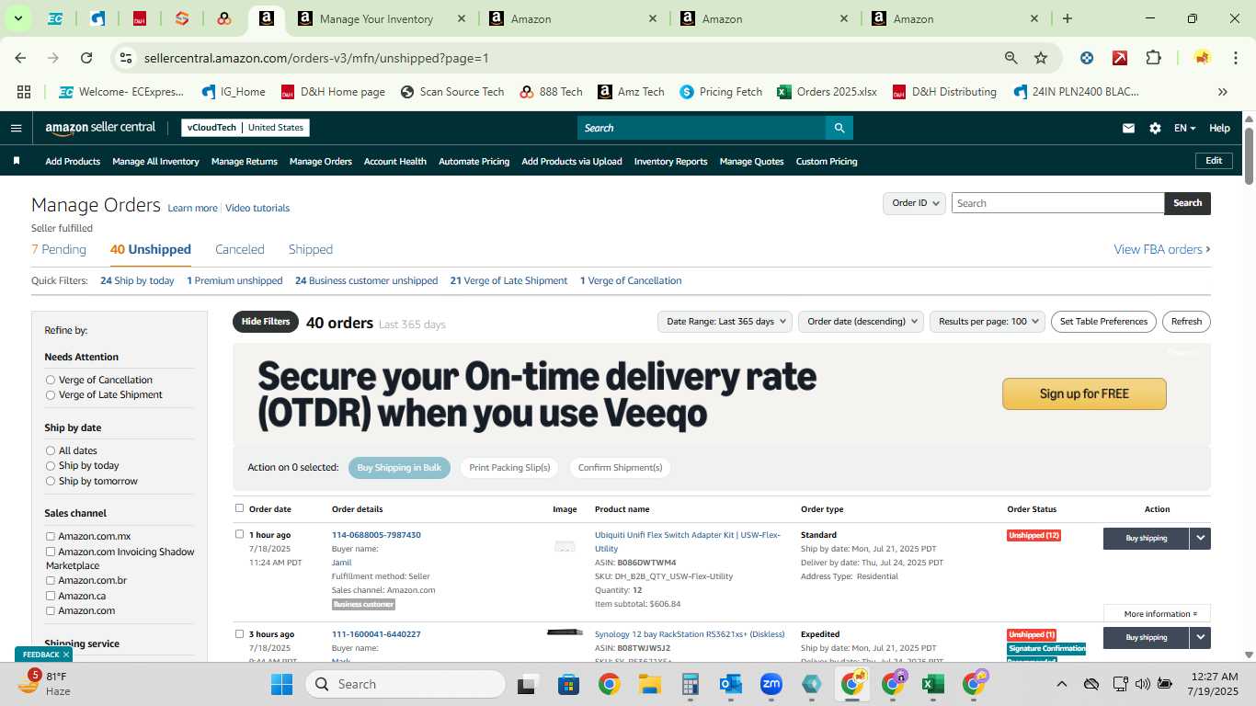Open the Chrome apps grid icon in bookmarks bar
Screen dimensions: 1256x706
pyautogui.click(x=24, y=92)
